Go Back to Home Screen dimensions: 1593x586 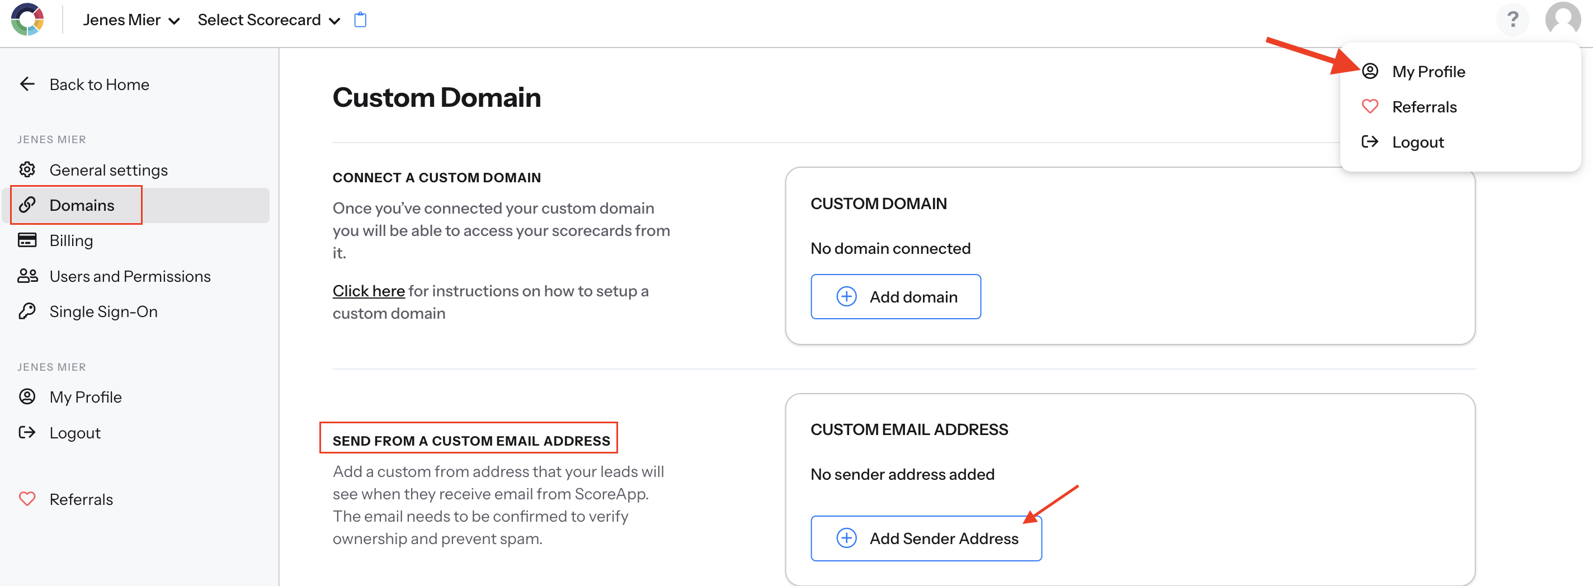[x=99, y=84]
